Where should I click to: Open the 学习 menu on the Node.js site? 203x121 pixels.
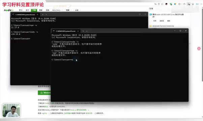[21, 10]
